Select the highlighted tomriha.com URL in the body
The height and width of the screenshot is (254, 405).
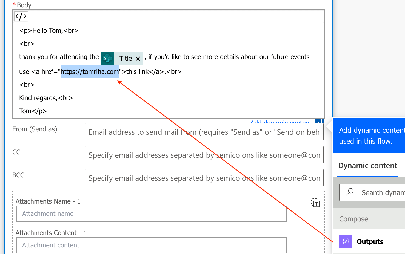pyautogui.click(x=90, y=71)
